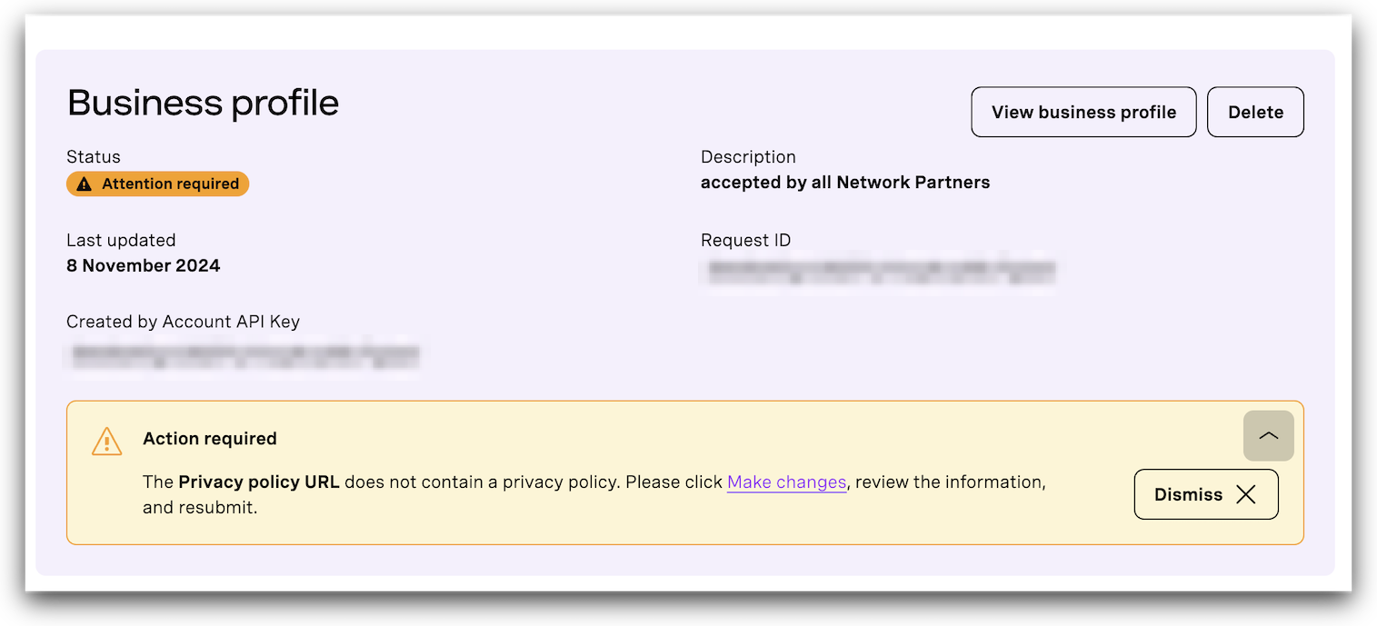Open View business profile
The width and height of the screenshot is (1377, 626).
tap(1083, 112)
